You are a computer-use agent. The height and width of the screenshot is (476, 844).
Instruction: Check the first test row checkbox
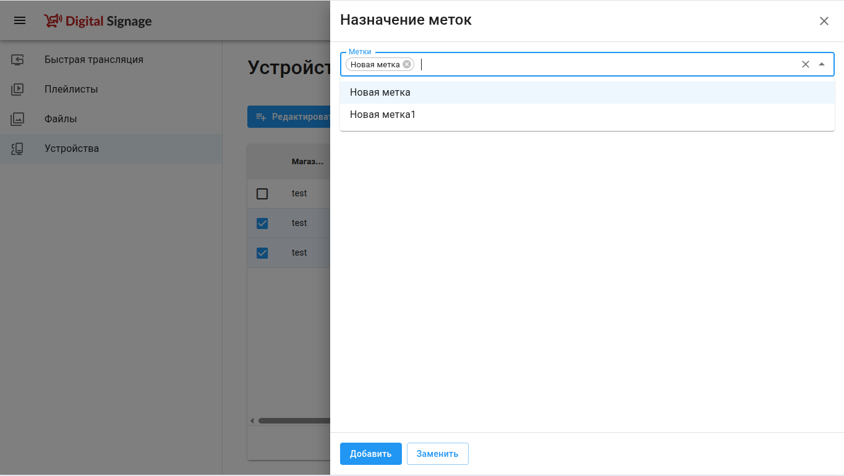[x=262, y=194]
